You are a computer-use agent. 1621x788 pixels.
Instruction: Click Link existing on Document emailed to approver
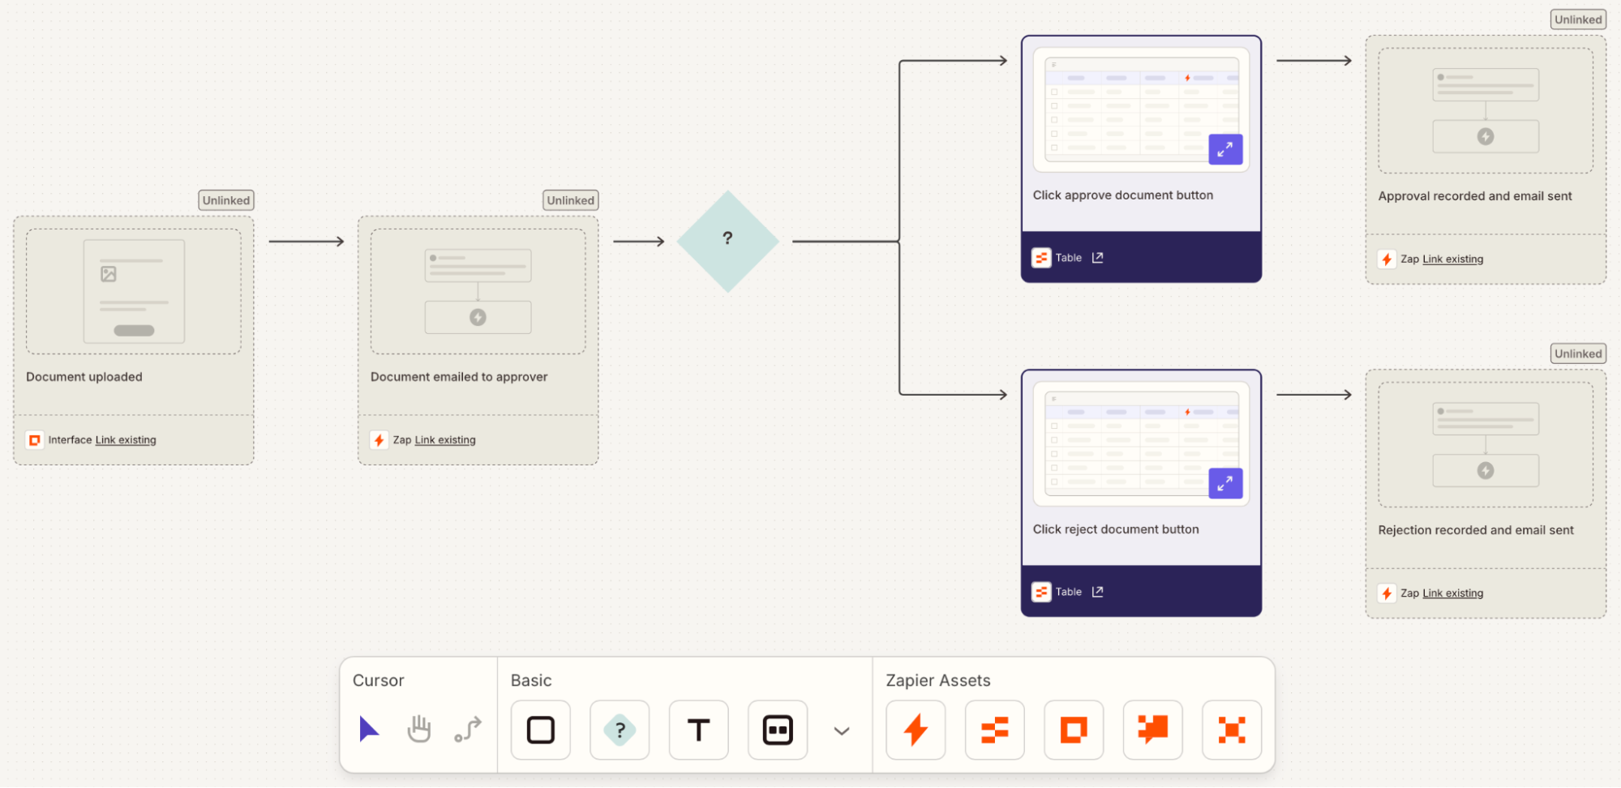click(444, 439)
